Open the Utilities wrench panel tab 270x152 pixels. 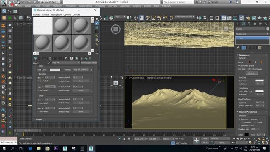coord(266,24)
